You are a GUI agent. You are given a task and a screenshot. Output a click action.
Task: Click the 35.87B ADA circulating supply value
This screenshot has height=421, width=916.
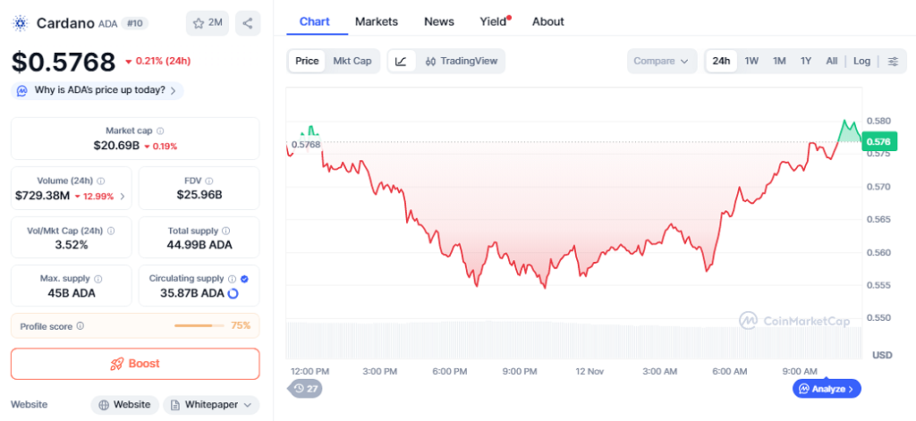click(192, 293)
